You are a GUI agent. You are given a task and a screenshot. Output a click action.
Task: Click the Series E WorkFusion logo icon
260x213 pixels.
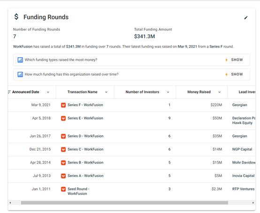(63, 118)
